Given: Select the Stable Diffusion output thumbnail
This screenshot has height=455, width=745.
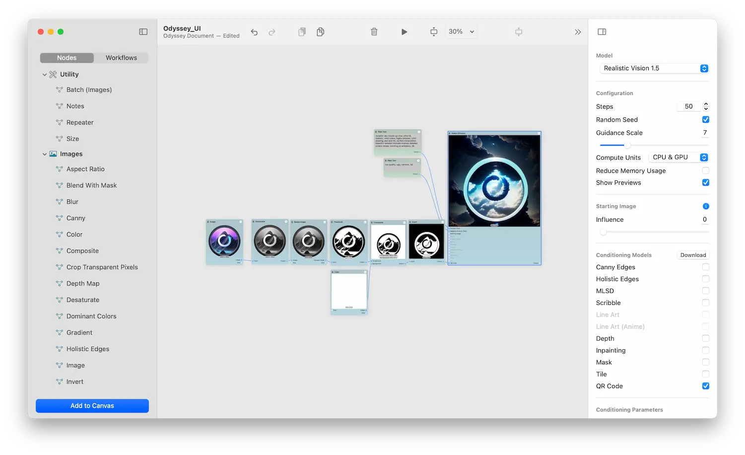Looking at the screenshot, I should coord(494,179).
